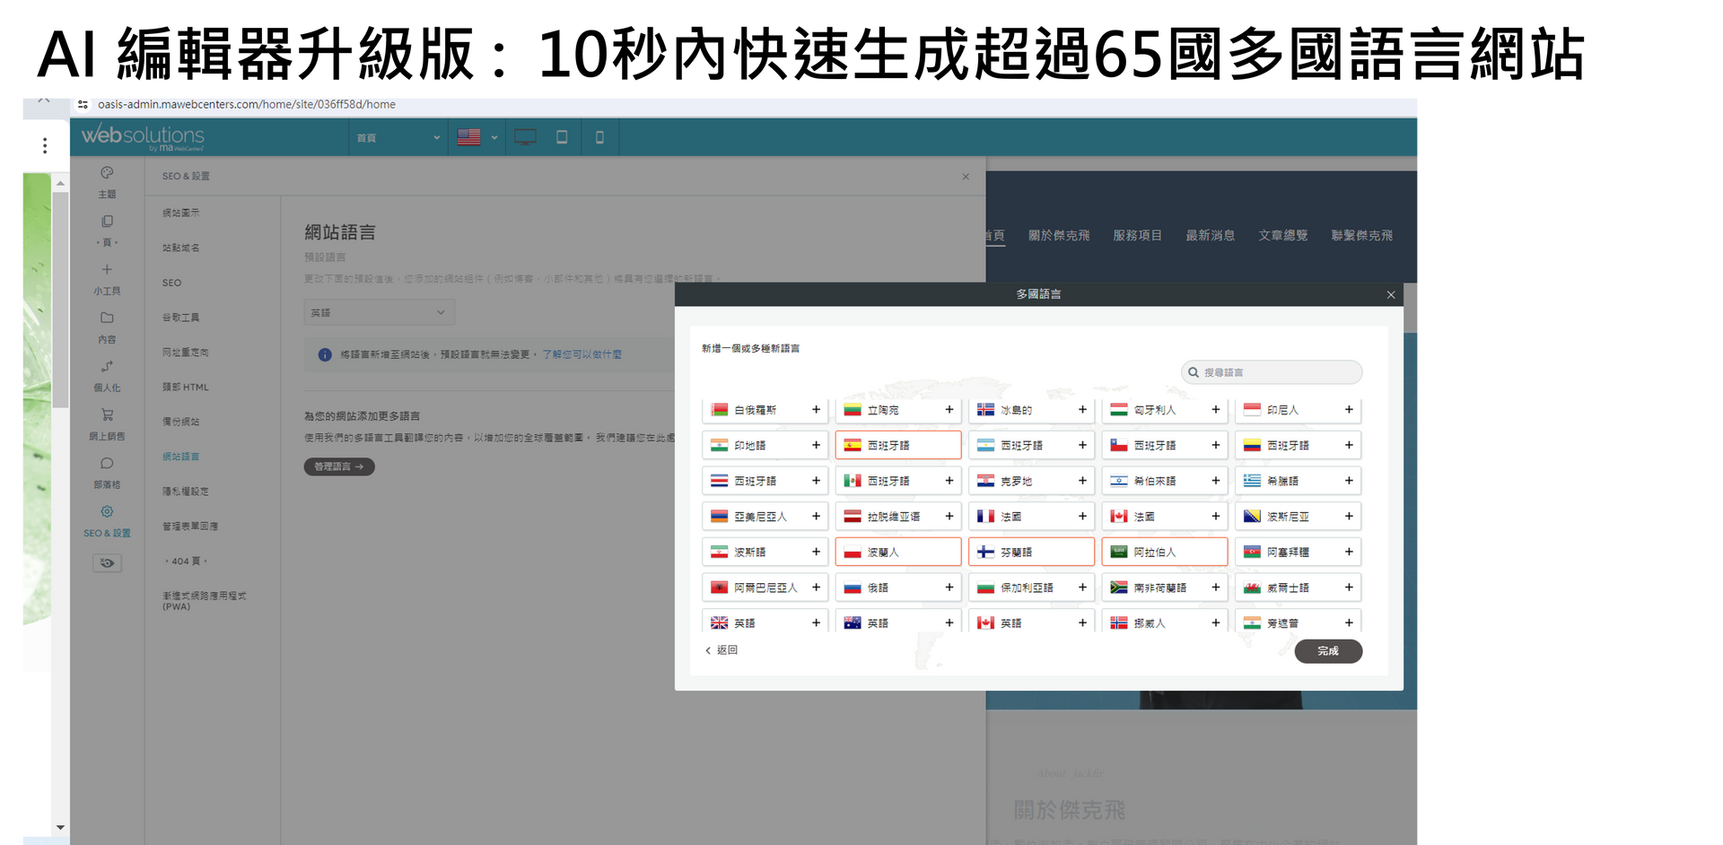Click the 返回 back link
Screen dimensions: 1723x845
pyautogui.click(x=722, y=650)
